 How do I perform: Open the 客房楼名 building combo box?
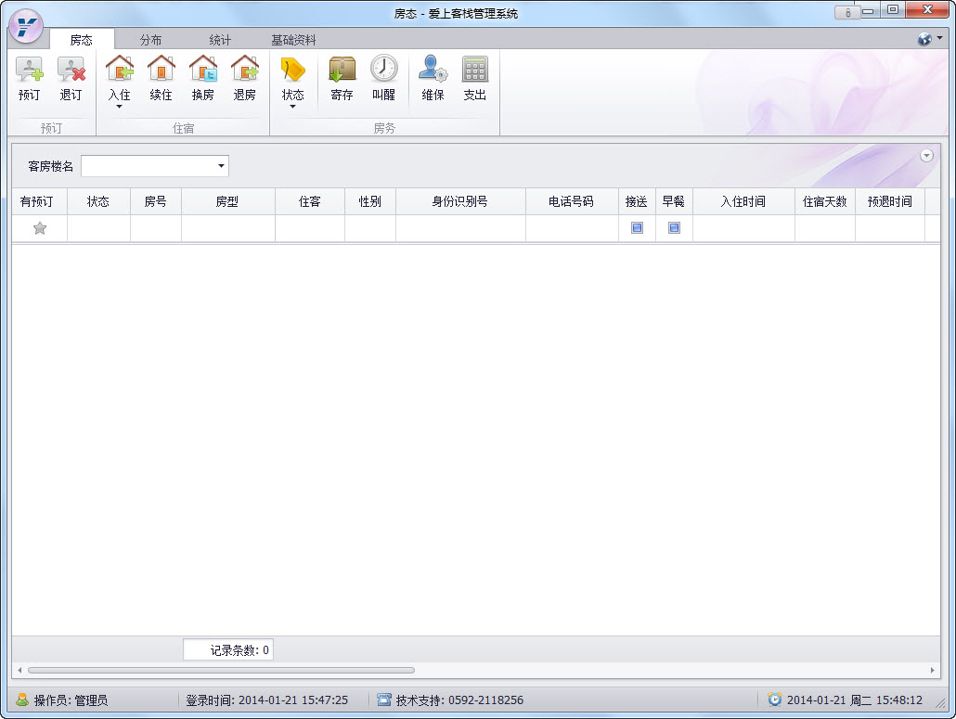point(221,166)
